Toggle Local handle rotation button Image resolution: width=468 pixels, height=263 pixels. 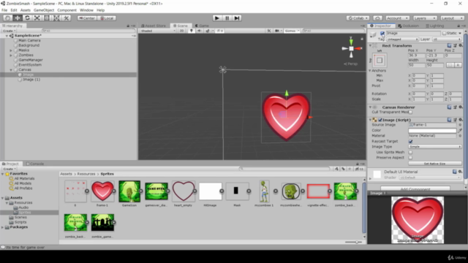107,18
